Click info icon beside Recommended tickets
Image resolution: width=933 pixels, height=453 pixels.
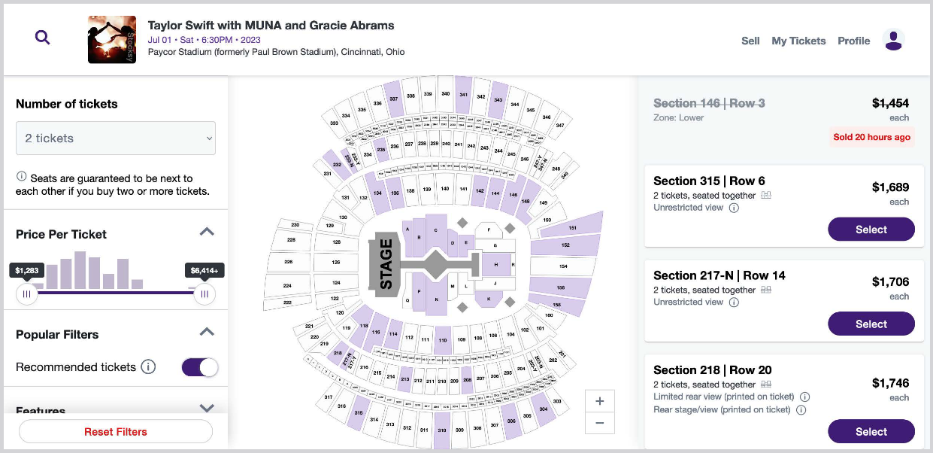149,367
